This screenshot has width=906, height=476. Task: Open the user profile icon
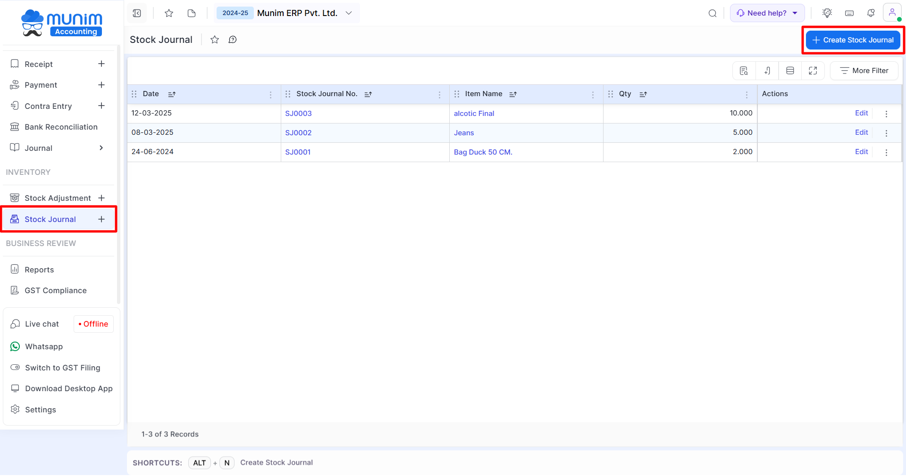[892, 13]
